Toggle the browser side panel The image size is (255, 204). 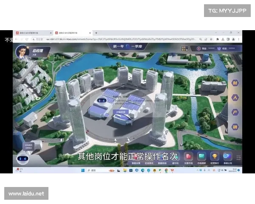(228, 39)
